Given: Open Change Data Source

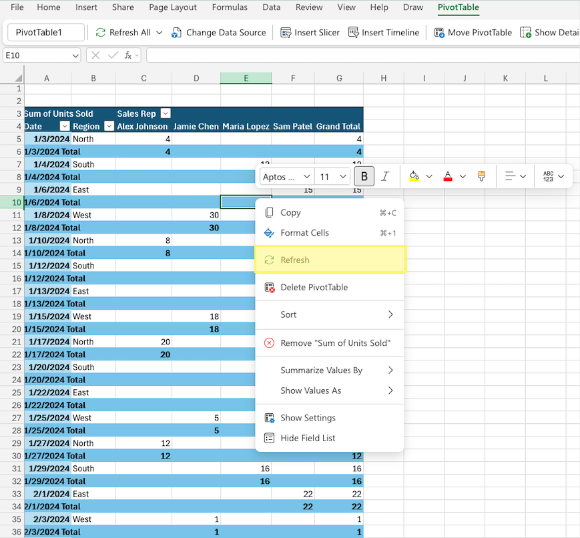Looking at the screenshot, I should [218, 32].
